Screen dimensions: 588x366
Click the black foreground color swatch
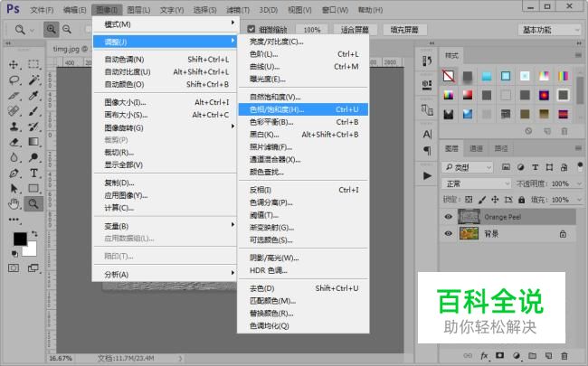click(20, 239)
